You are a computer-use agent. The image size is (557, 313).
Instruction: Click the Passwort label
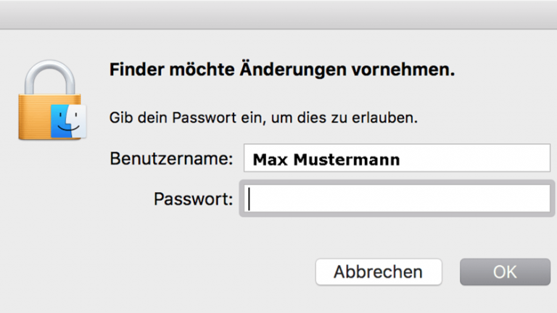193,199
